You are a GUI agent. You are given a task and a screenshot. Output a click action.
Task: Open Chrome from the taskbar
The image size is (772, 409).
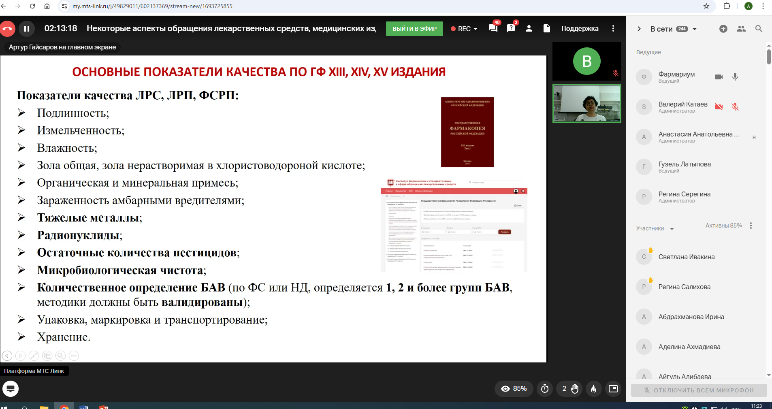64,406
